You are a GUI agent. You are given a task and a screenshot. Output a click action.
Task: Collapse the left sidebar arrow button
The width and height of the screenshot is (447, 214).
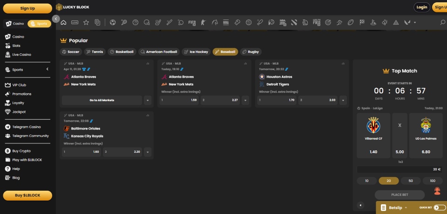pyautogui.click(x=56, y=19)
